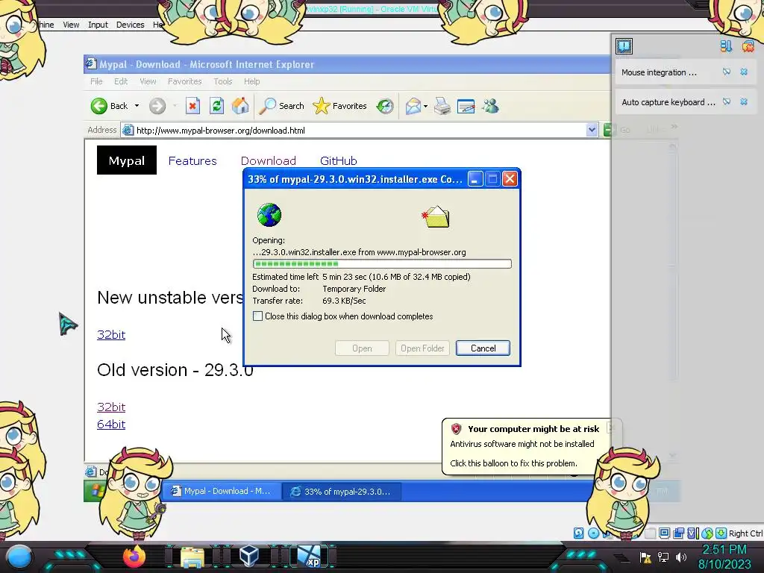Click the Auto capture keyboard notification text

tap(668, 102)
